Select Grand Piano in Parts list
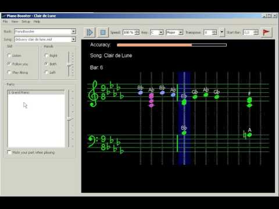This screenshot has width=279, height=209. pyautogui.click(x=36, y=92)
